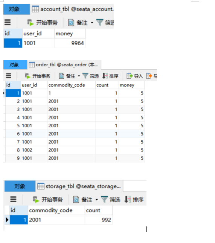This screenshot has height=243, width=215.
Task: Select the 对象 tab above account_tbl
Action: pyautogui.click(x=17, y=9)
